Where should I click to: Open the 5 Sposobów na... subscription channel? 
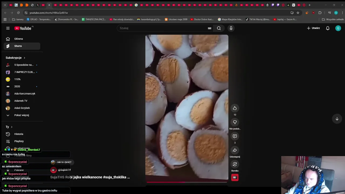click(x=22, y=65)
